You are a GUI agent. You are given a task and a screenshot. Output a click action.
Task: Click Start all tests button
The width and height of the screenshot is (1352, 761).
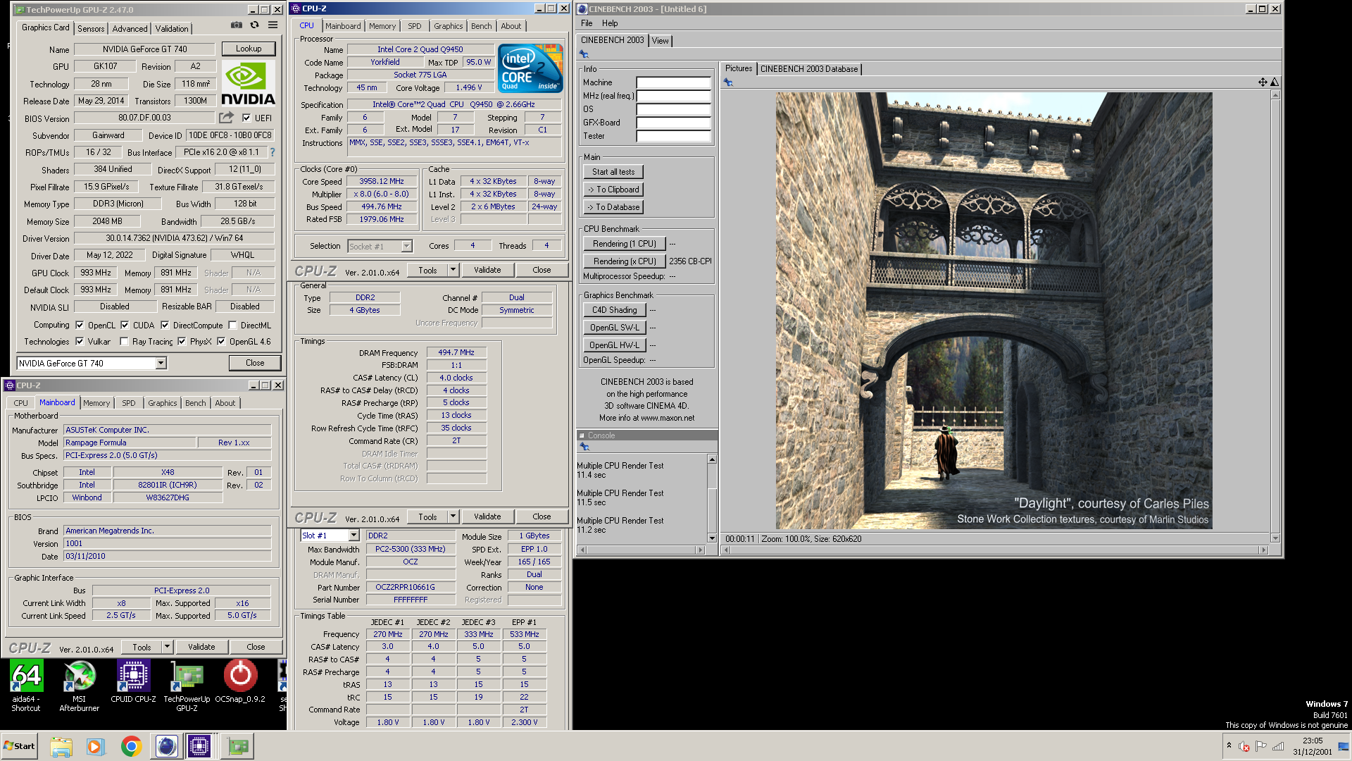pyautogui.click(x=613, y=172)
